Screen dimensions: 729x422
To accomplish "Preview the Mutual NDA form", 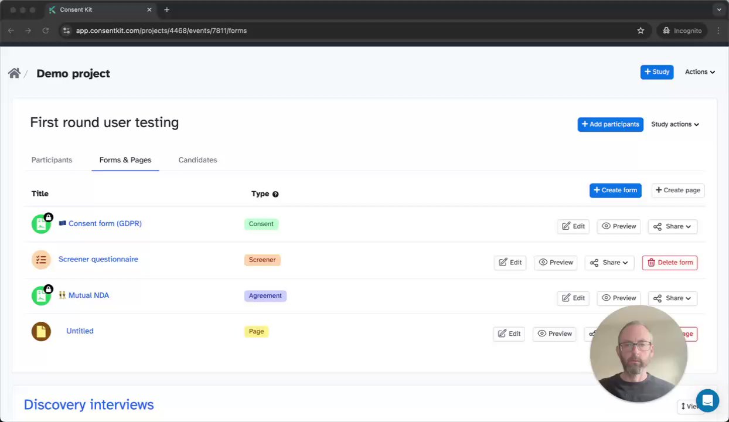I will point(618,298).
